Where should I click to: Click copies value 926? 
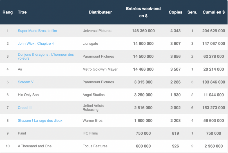tap(176, 146)
